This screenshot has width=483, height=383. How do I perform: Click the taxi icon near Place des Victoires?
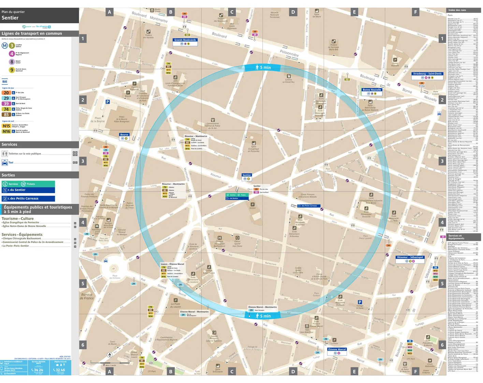click(x=106, y=261)
